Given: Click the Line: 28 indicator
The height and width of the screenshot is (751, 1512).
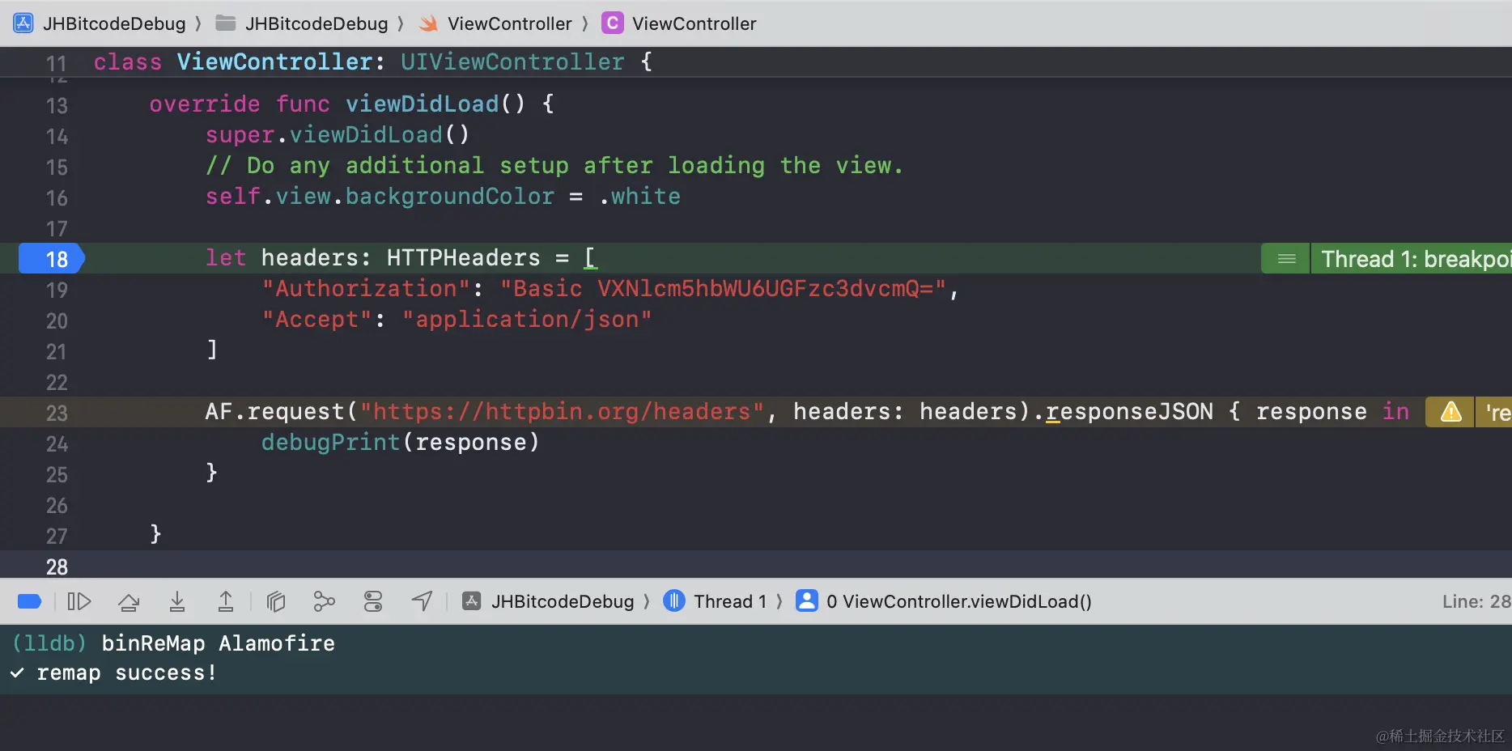Looking at the screenshot, I should click(1476, 601).
